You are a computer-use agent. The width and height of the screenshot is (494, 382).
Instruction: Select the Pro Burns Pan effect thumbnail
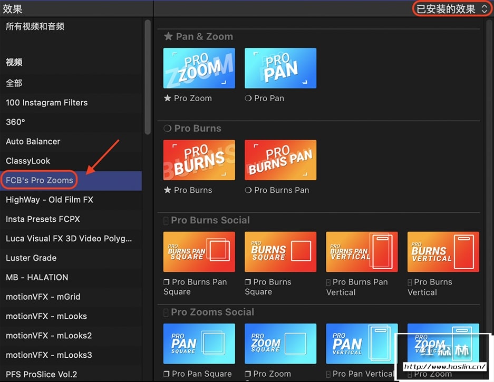click(280, 160)
